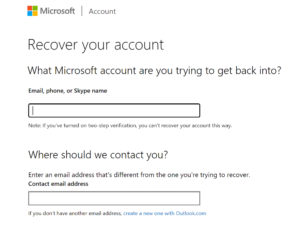Screen dimensions: 305x227
Task: Click the two-step verification note text
Action: pyautogui.click(x=130, y=126)
